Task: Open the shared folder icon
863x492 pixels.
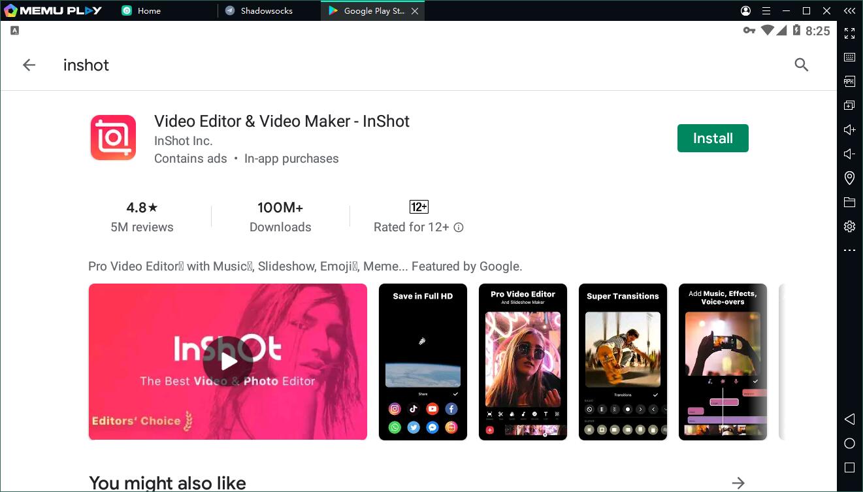Action: (x=849, y=202)
